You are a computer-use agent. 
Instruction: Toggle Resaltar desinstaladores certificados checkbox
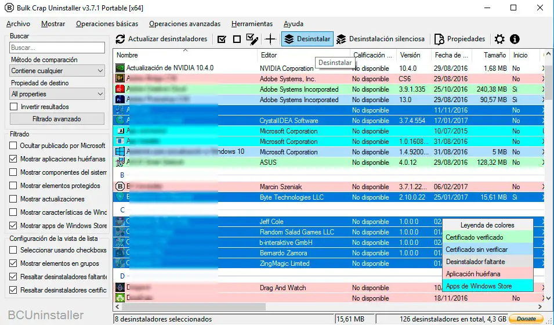(x=13, y=290)
